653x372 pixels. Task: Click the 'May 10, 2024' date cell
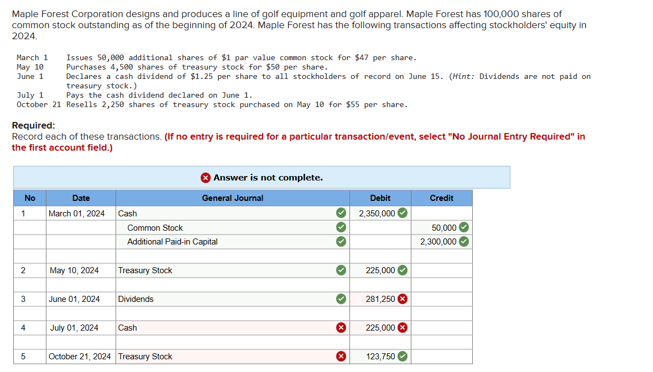(81, 270)
